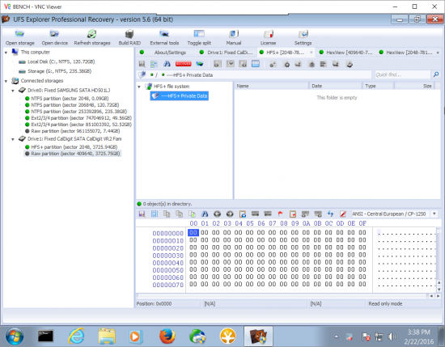Close the HFS+ [2048-78... tab
The height and width of the screenshot is (347, 445).
coord(311,53)
